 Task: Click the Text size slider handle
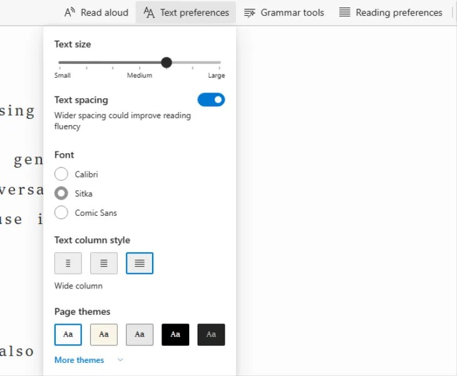167,63
